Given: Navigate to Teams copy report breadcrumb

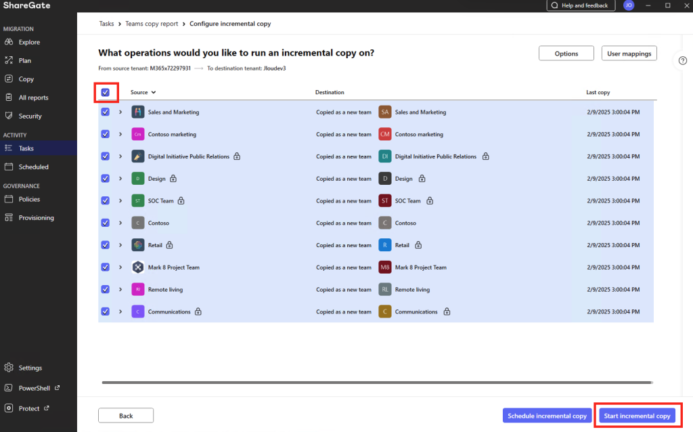Looking at the screenshot, I should coord(152,24).
